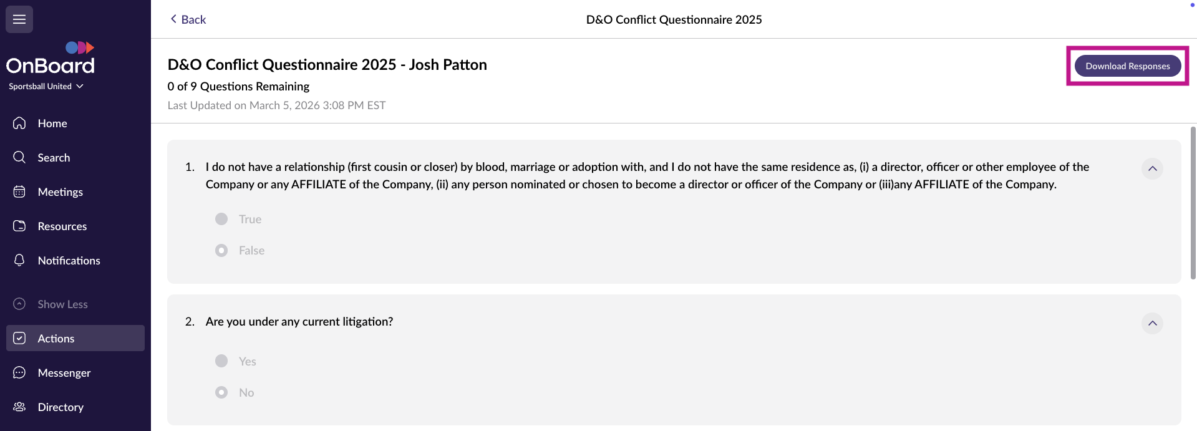Click the hamburger menu icon
The height and width of the screenshot is (431, 1197).
[19, 19]
